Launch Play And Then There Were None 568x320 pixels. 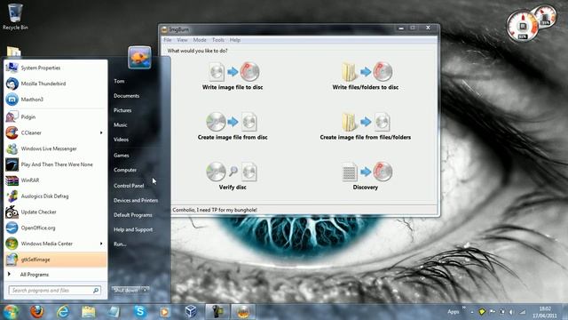tap(55, 164)
